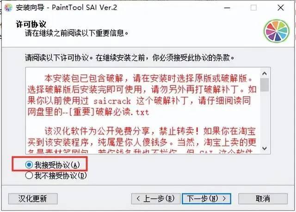
Task: Click the license box scroll-down arrow
Action: [265, 149]
